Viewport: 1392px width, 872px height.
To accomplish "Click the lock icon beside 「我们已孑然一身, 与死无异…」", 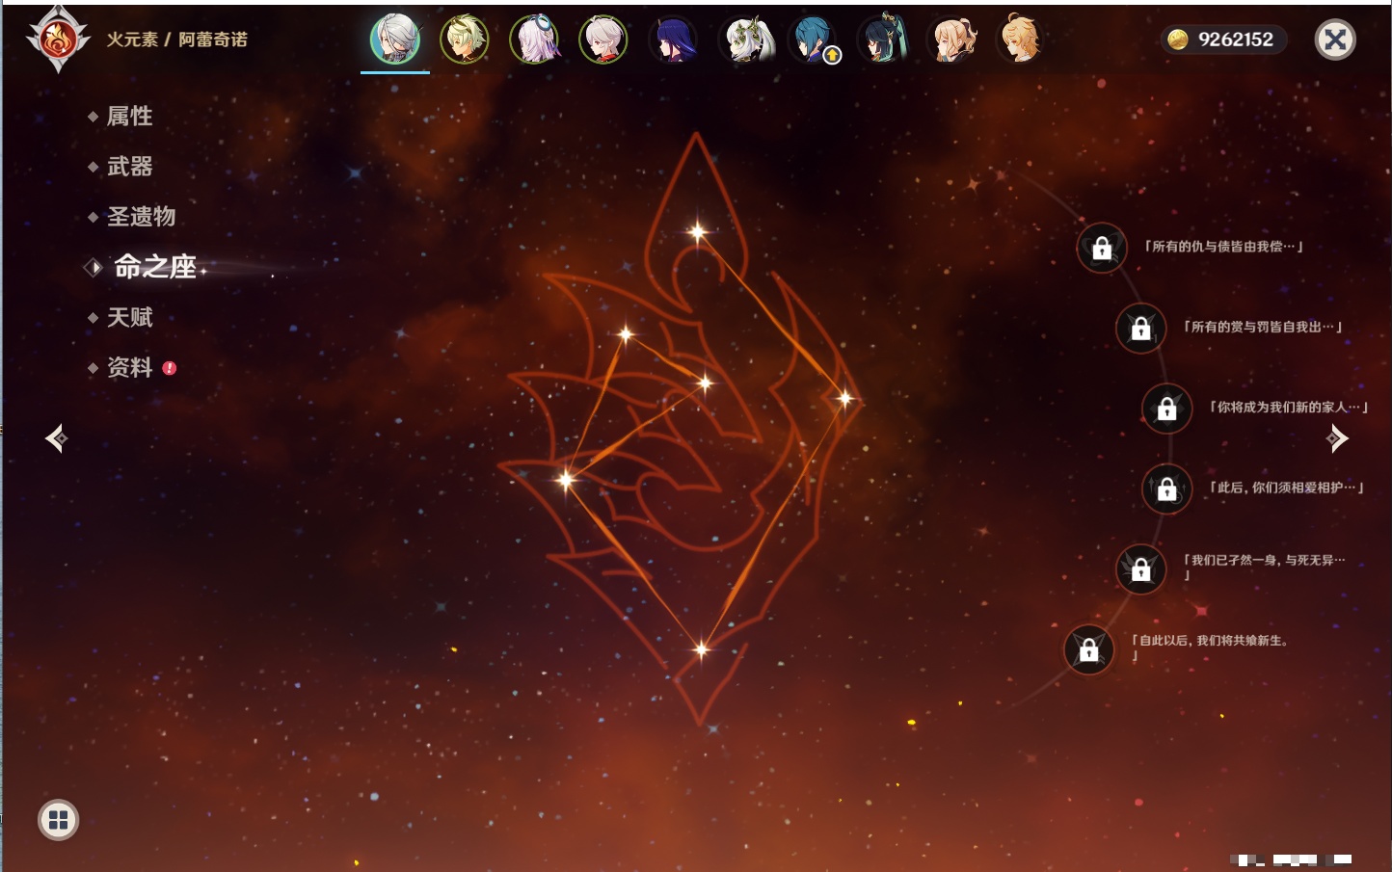I will point(1141,569).
